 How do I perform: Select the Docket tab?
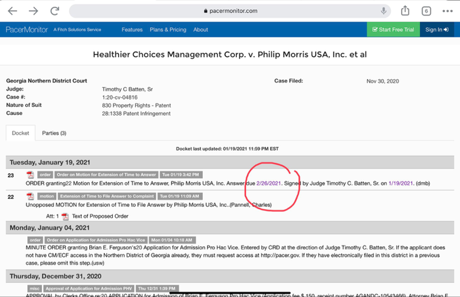tap(20, 133)
